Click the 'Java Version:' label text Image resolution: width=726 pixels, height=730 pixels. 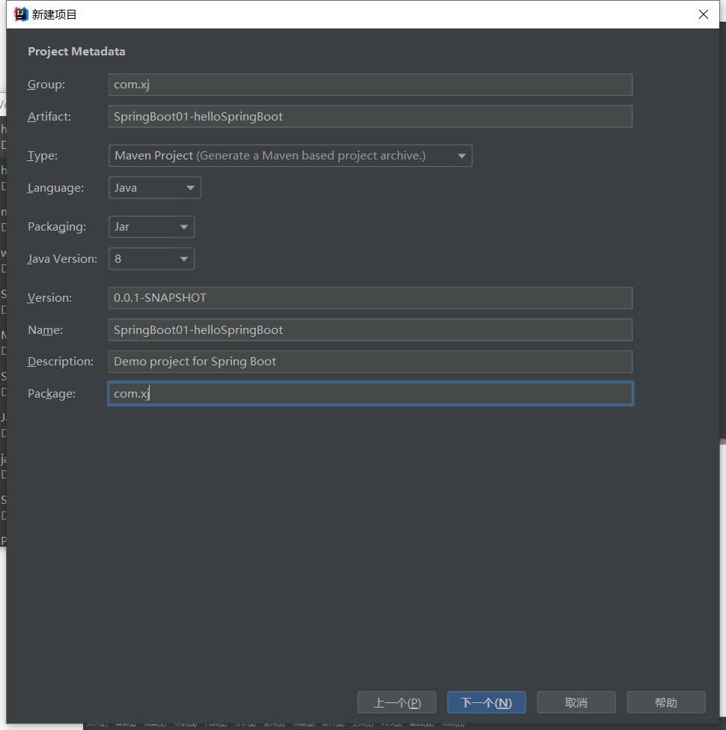62,259
